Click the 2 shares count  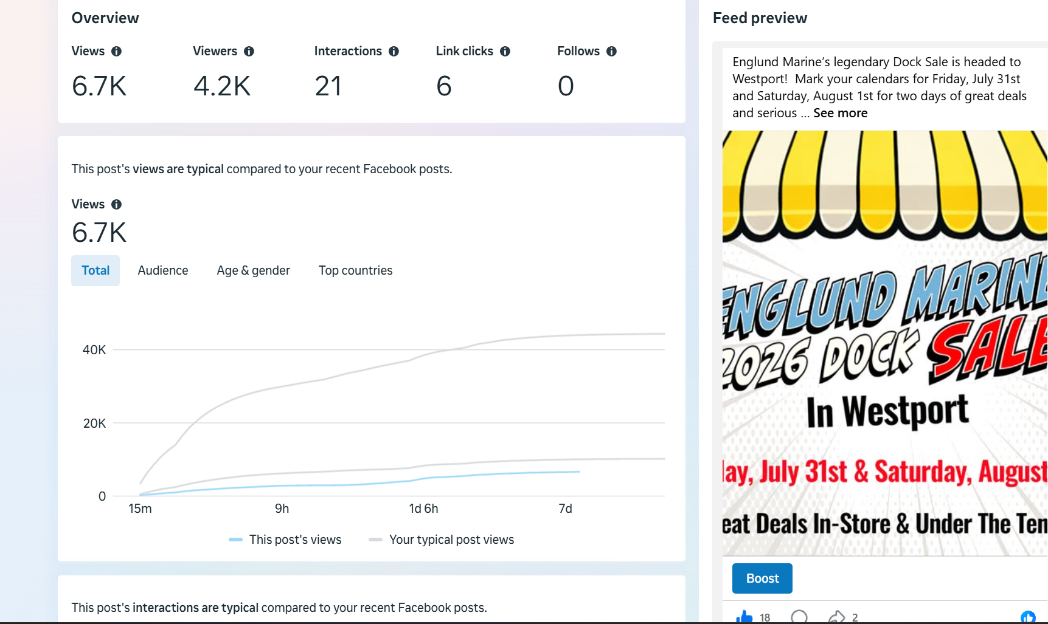(x=855, y=618)
